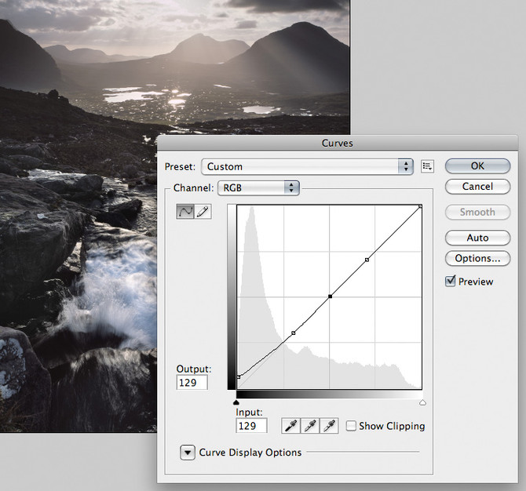Image resolution: width=526 pixels, height=491 pixels.
Task: Click the black point input slider
Action: point(236,402)
